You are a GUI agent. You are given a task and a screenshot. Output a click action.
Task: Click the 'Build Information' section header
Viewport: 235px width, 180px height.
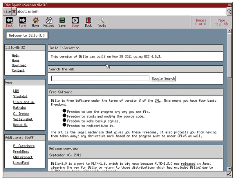point(136,48)
